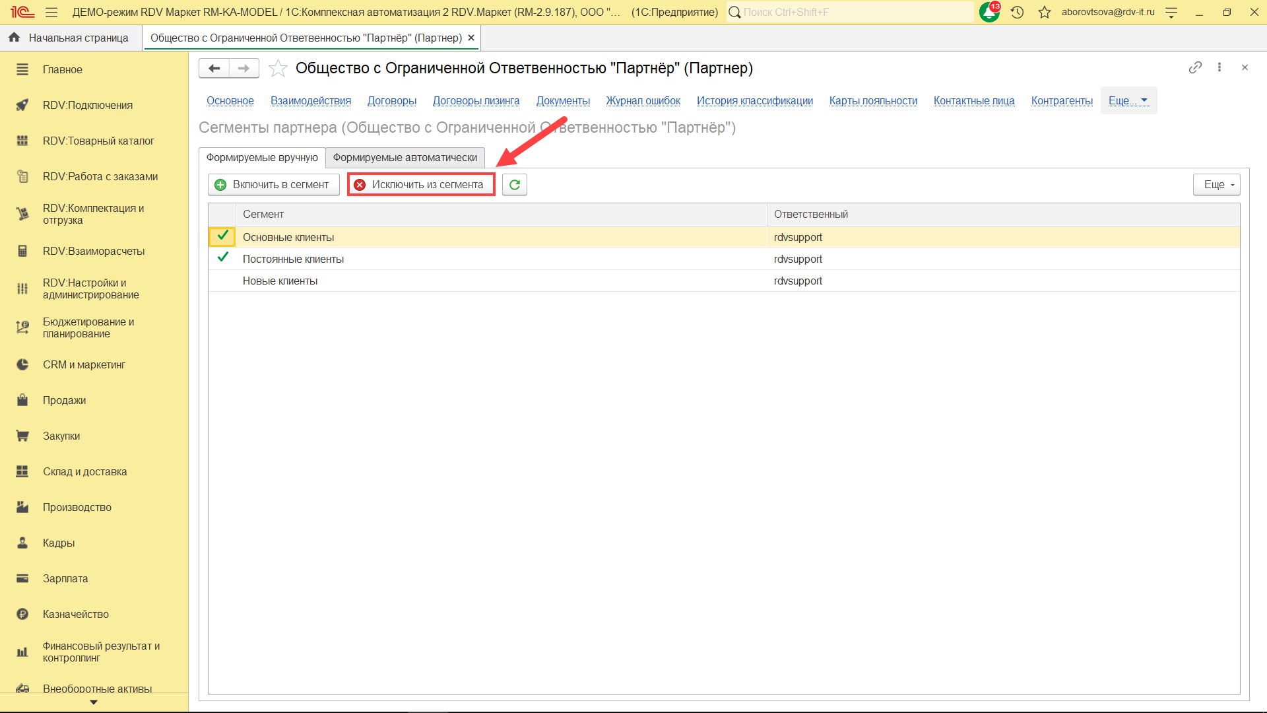1267x713 pixels.
Task: Expand sidebar sections with bottom arrow
Action: pos(94,702)
